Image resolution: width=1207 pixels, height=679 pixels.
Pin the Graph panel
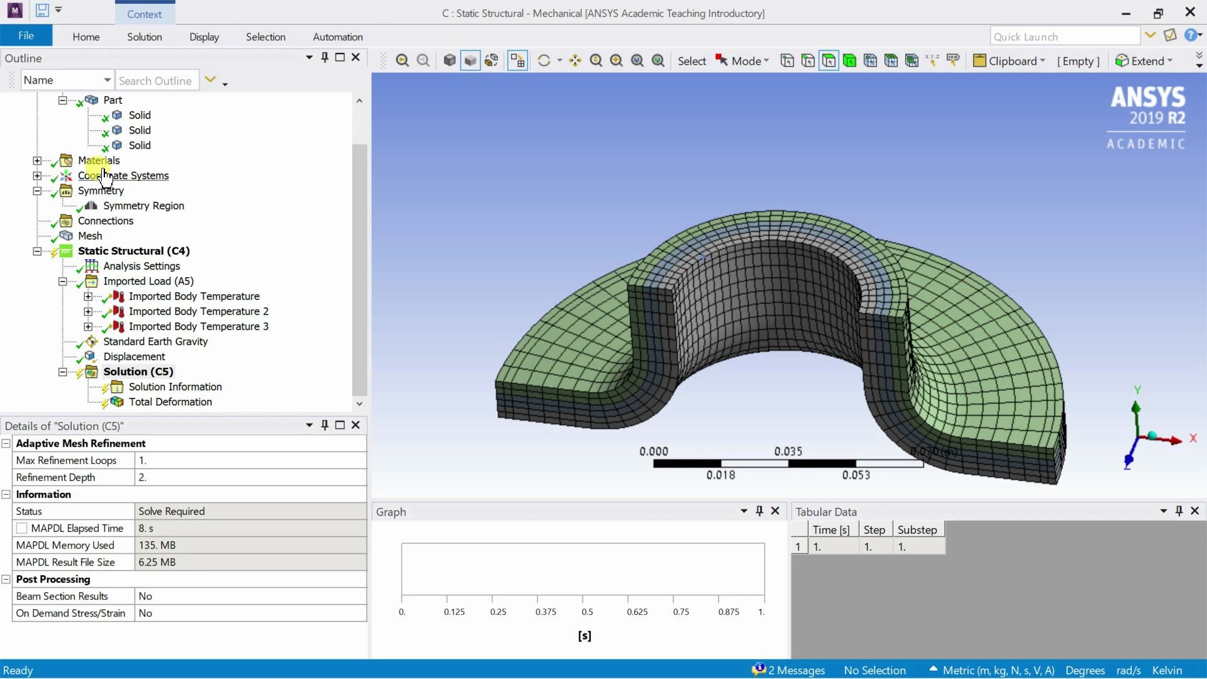(759, 511)
